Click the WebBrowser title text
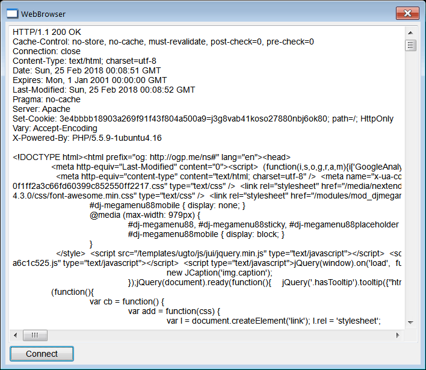 click(43, 14)
